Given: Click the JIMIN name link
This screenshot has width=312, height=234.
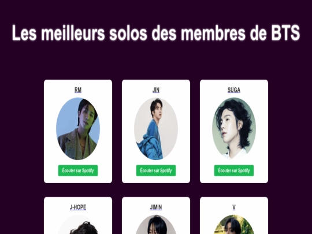Looking at the screenshot, I should (x=156, y=207).
